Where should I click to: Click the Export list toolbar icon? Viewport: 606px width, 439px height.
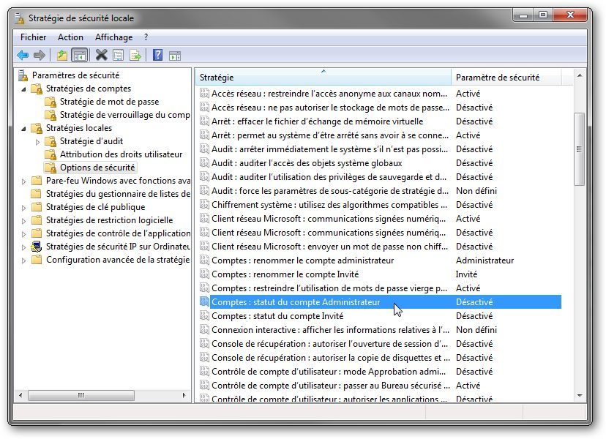point(135,55)
